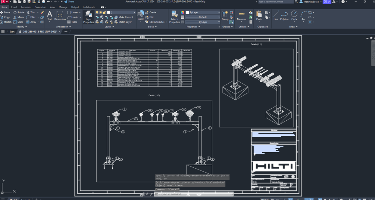Toggle layer on/off lightbulb in layer dropdown
The width and height of the screenshot is (375, 200).
coord(97,12)
